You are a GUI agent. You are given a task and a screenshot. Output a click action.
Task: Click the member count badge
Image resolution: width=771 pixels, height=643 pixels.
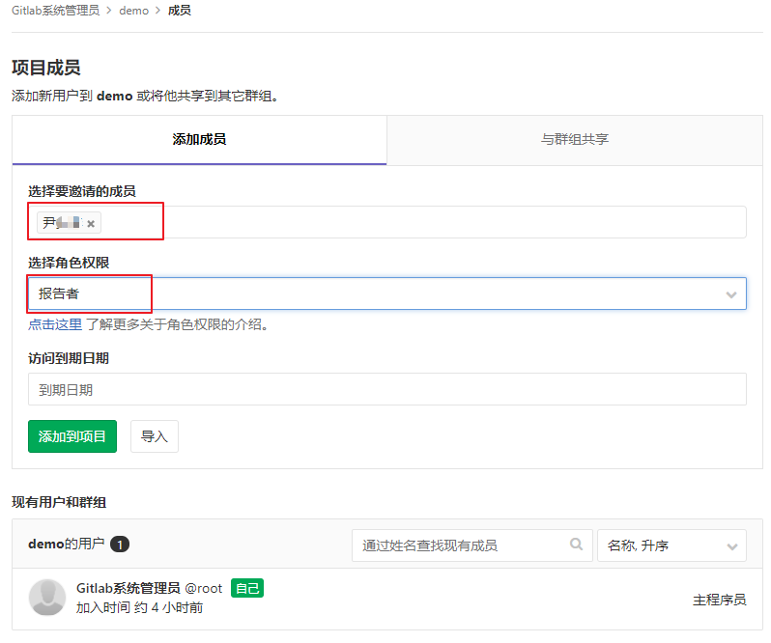tap(120, 545)
